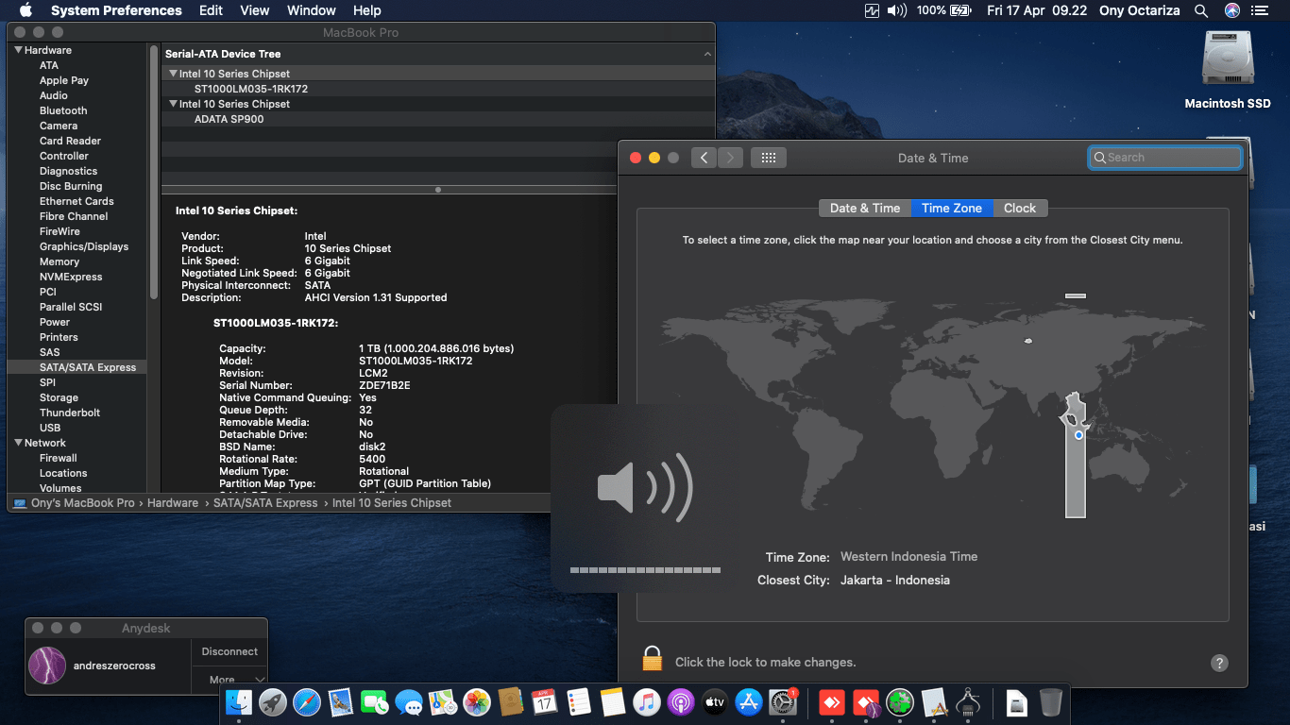Image resolution: width=1290 pixels, height=725 pixels.
Task: Switch to the Clock tab
Action: [1019, 208]
